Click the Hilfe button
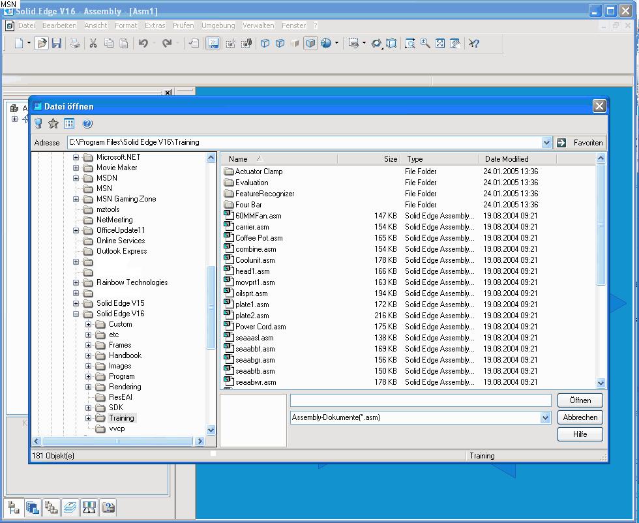 pyautogui.click(x=580, y=434)
